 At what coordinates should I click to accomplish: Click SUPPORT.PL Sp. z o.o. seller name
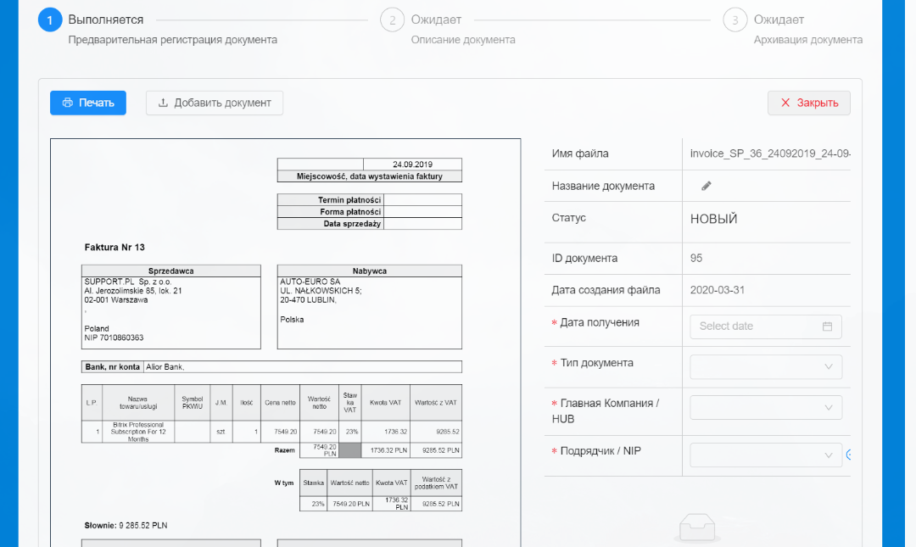(128, 282)
